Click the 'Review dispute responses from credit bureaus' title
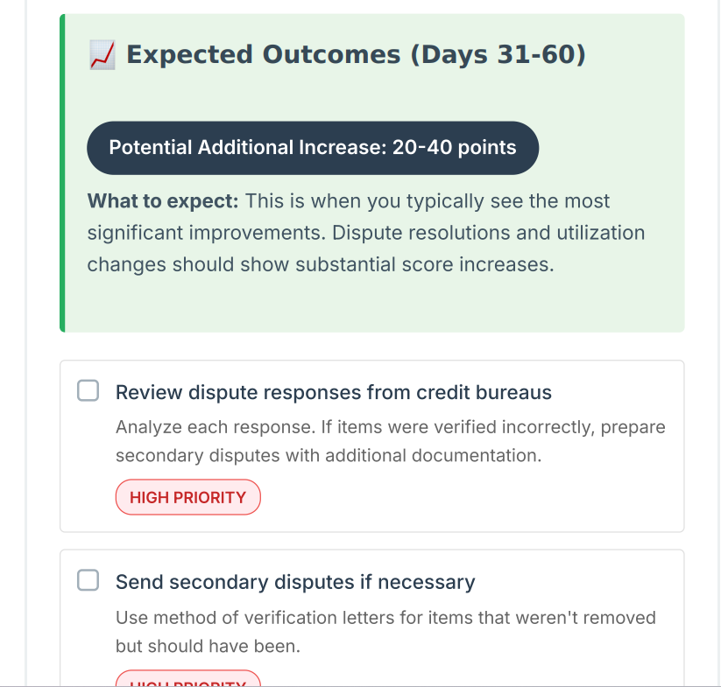721x687 pixels. (x=333, y=392)
